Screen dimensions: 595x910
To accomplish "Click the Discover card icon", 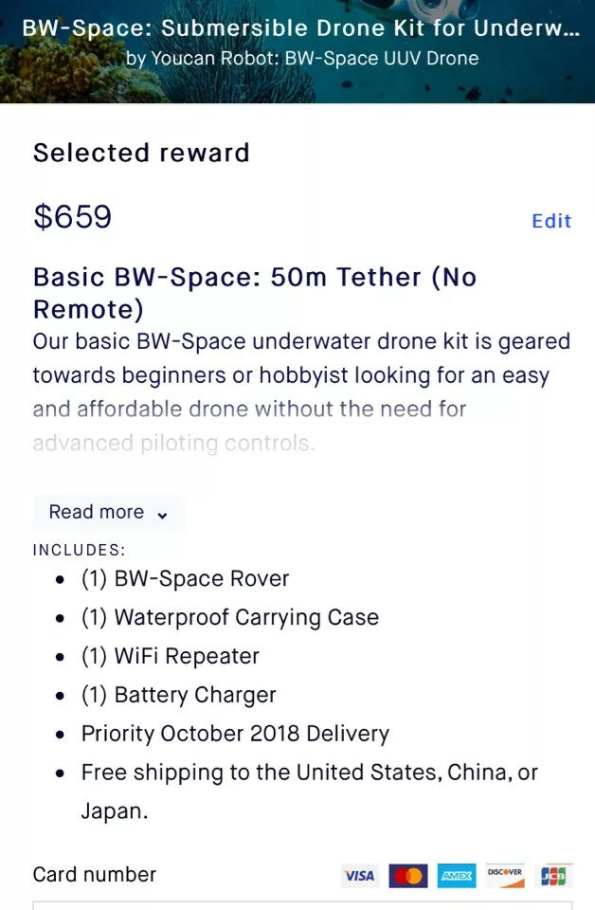I will pos(505,875).
